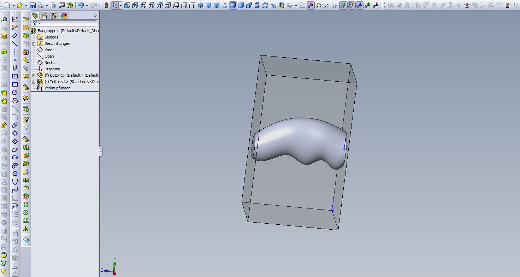This screenshot has width=520, height=277.
Task: Select the Centerline sketch tool
Action: pyautogui.click(x=14, y=52)
